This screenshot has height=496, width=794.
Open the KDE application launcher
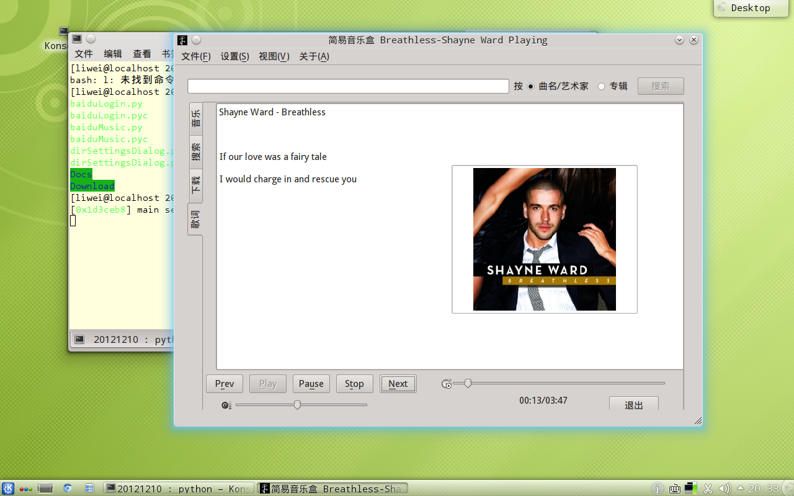(9, 489)
